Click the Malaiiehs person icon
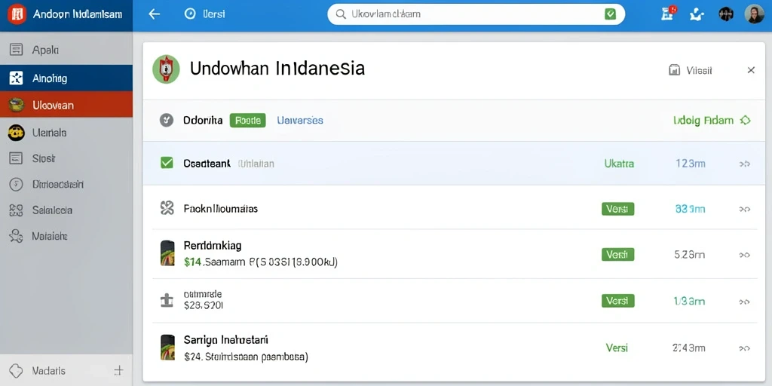772x386 pixels. tap(17, 236)
